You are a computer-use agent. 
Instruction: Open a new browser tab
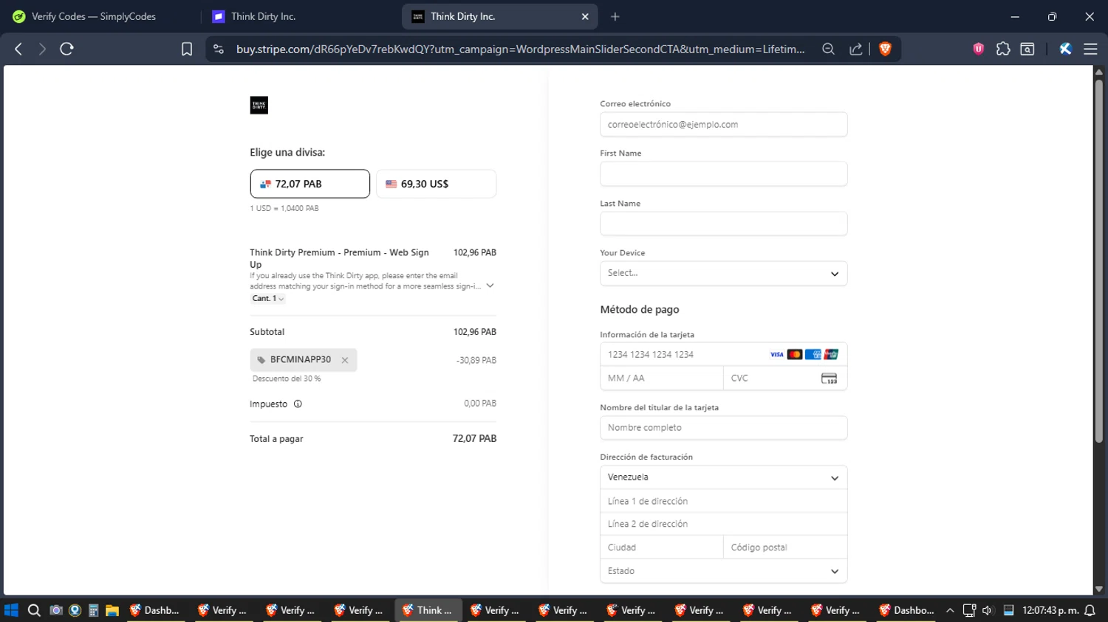coord(615,16)
